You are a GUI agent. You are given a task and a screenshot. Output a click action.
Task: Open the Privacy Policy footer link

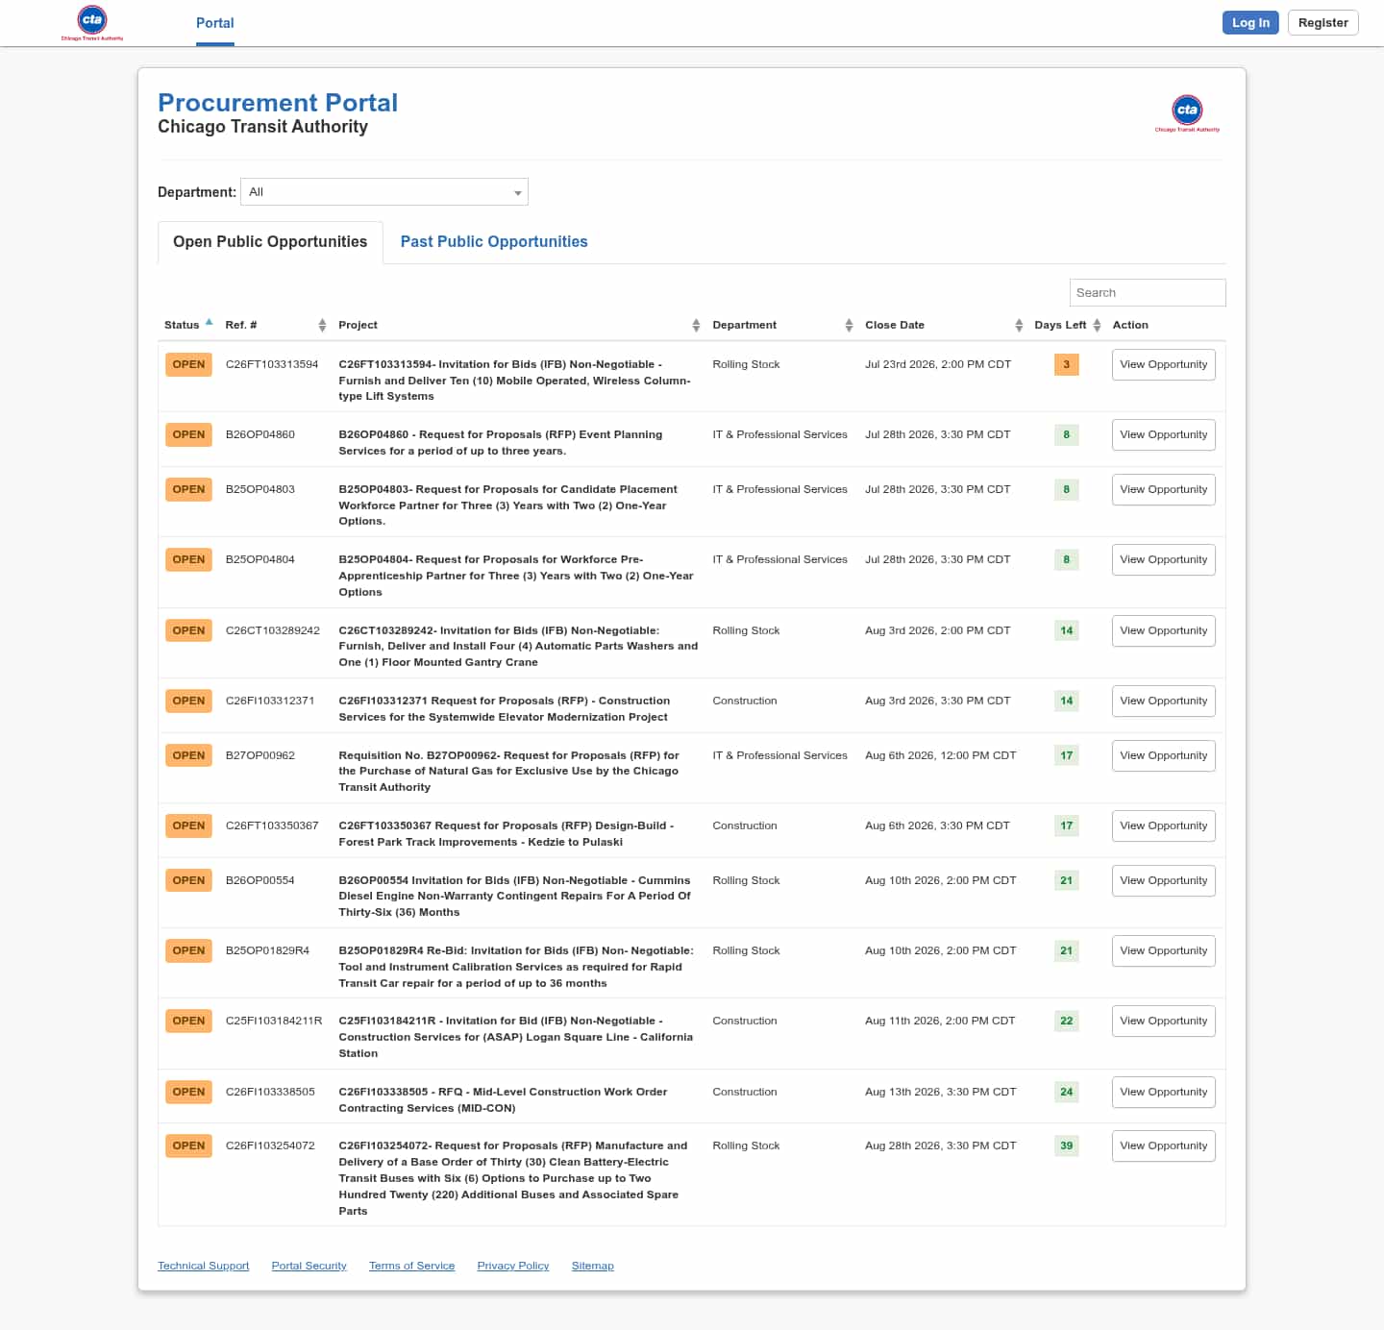(513, 1266)
